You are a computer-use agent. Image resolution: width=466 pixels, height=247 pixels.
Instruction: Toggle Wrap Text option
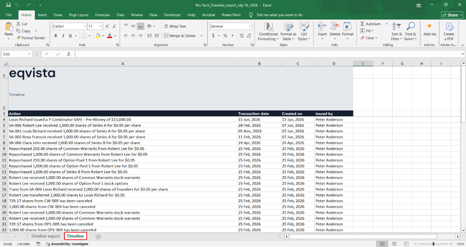175,26
